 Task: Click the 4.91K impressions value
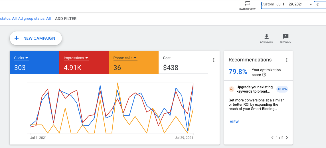click(72, 68)
